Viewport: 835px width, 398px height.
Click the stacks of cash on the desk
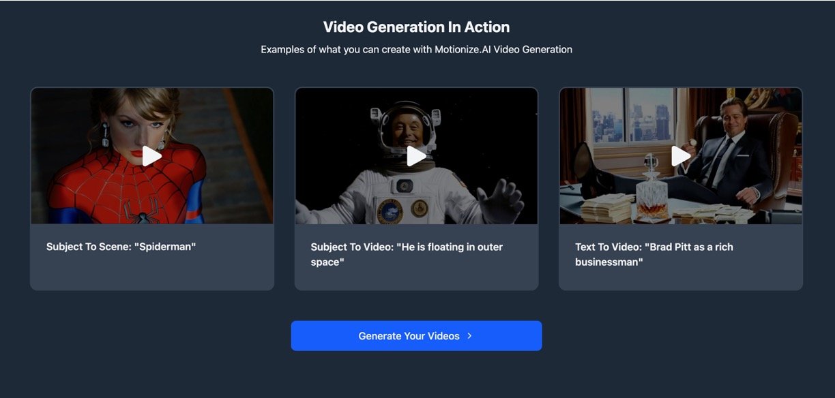coord(607,207)
